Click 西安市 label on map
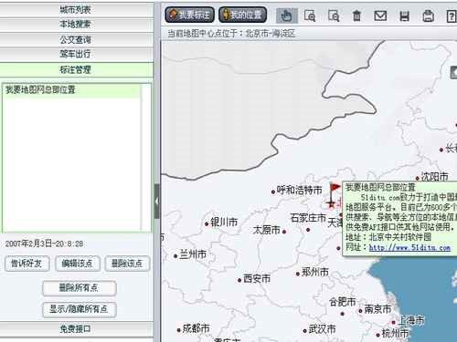Image resolution: width=457 pixels, height=342 pixels. 257,278
